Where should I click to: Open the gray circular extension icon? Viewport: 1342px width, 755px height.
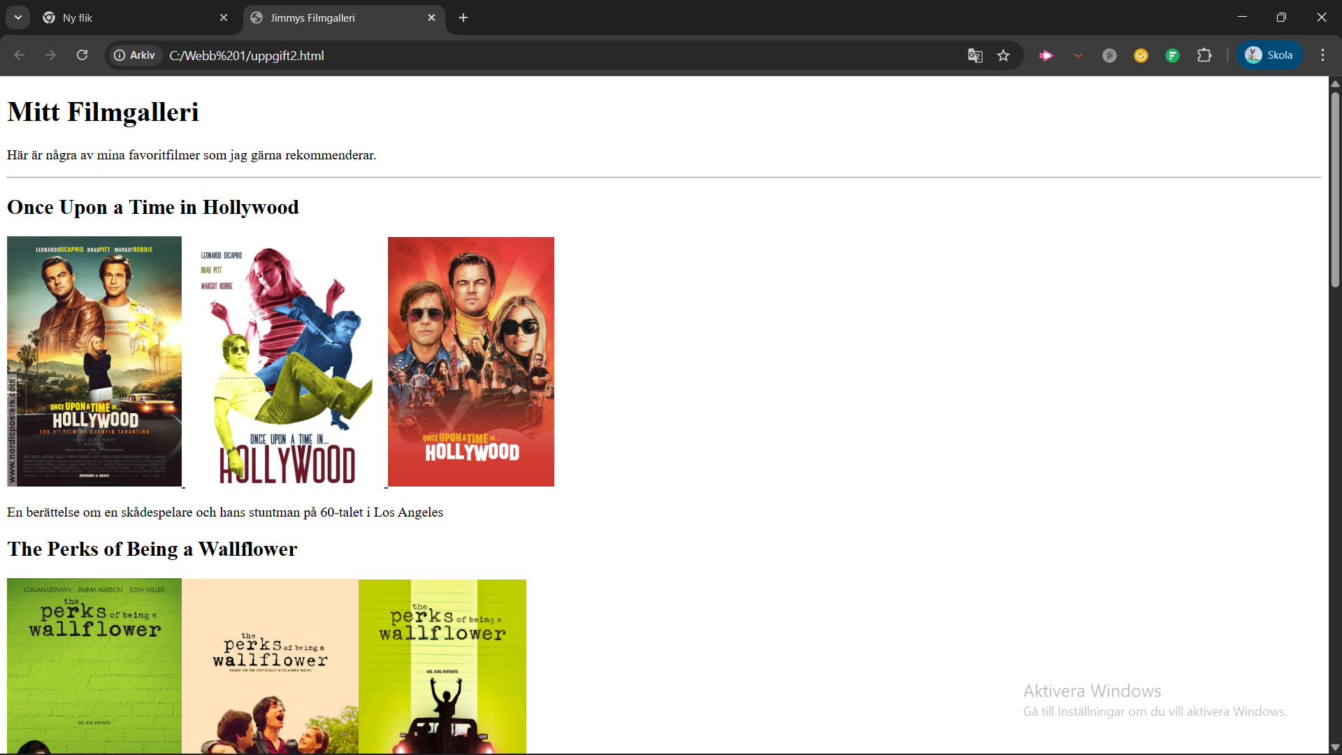1109,55
